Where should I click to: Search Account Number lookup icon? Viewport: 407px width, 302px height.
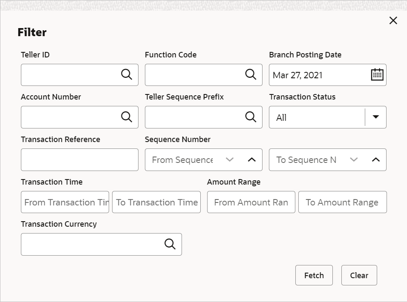(x=127, y=117)
